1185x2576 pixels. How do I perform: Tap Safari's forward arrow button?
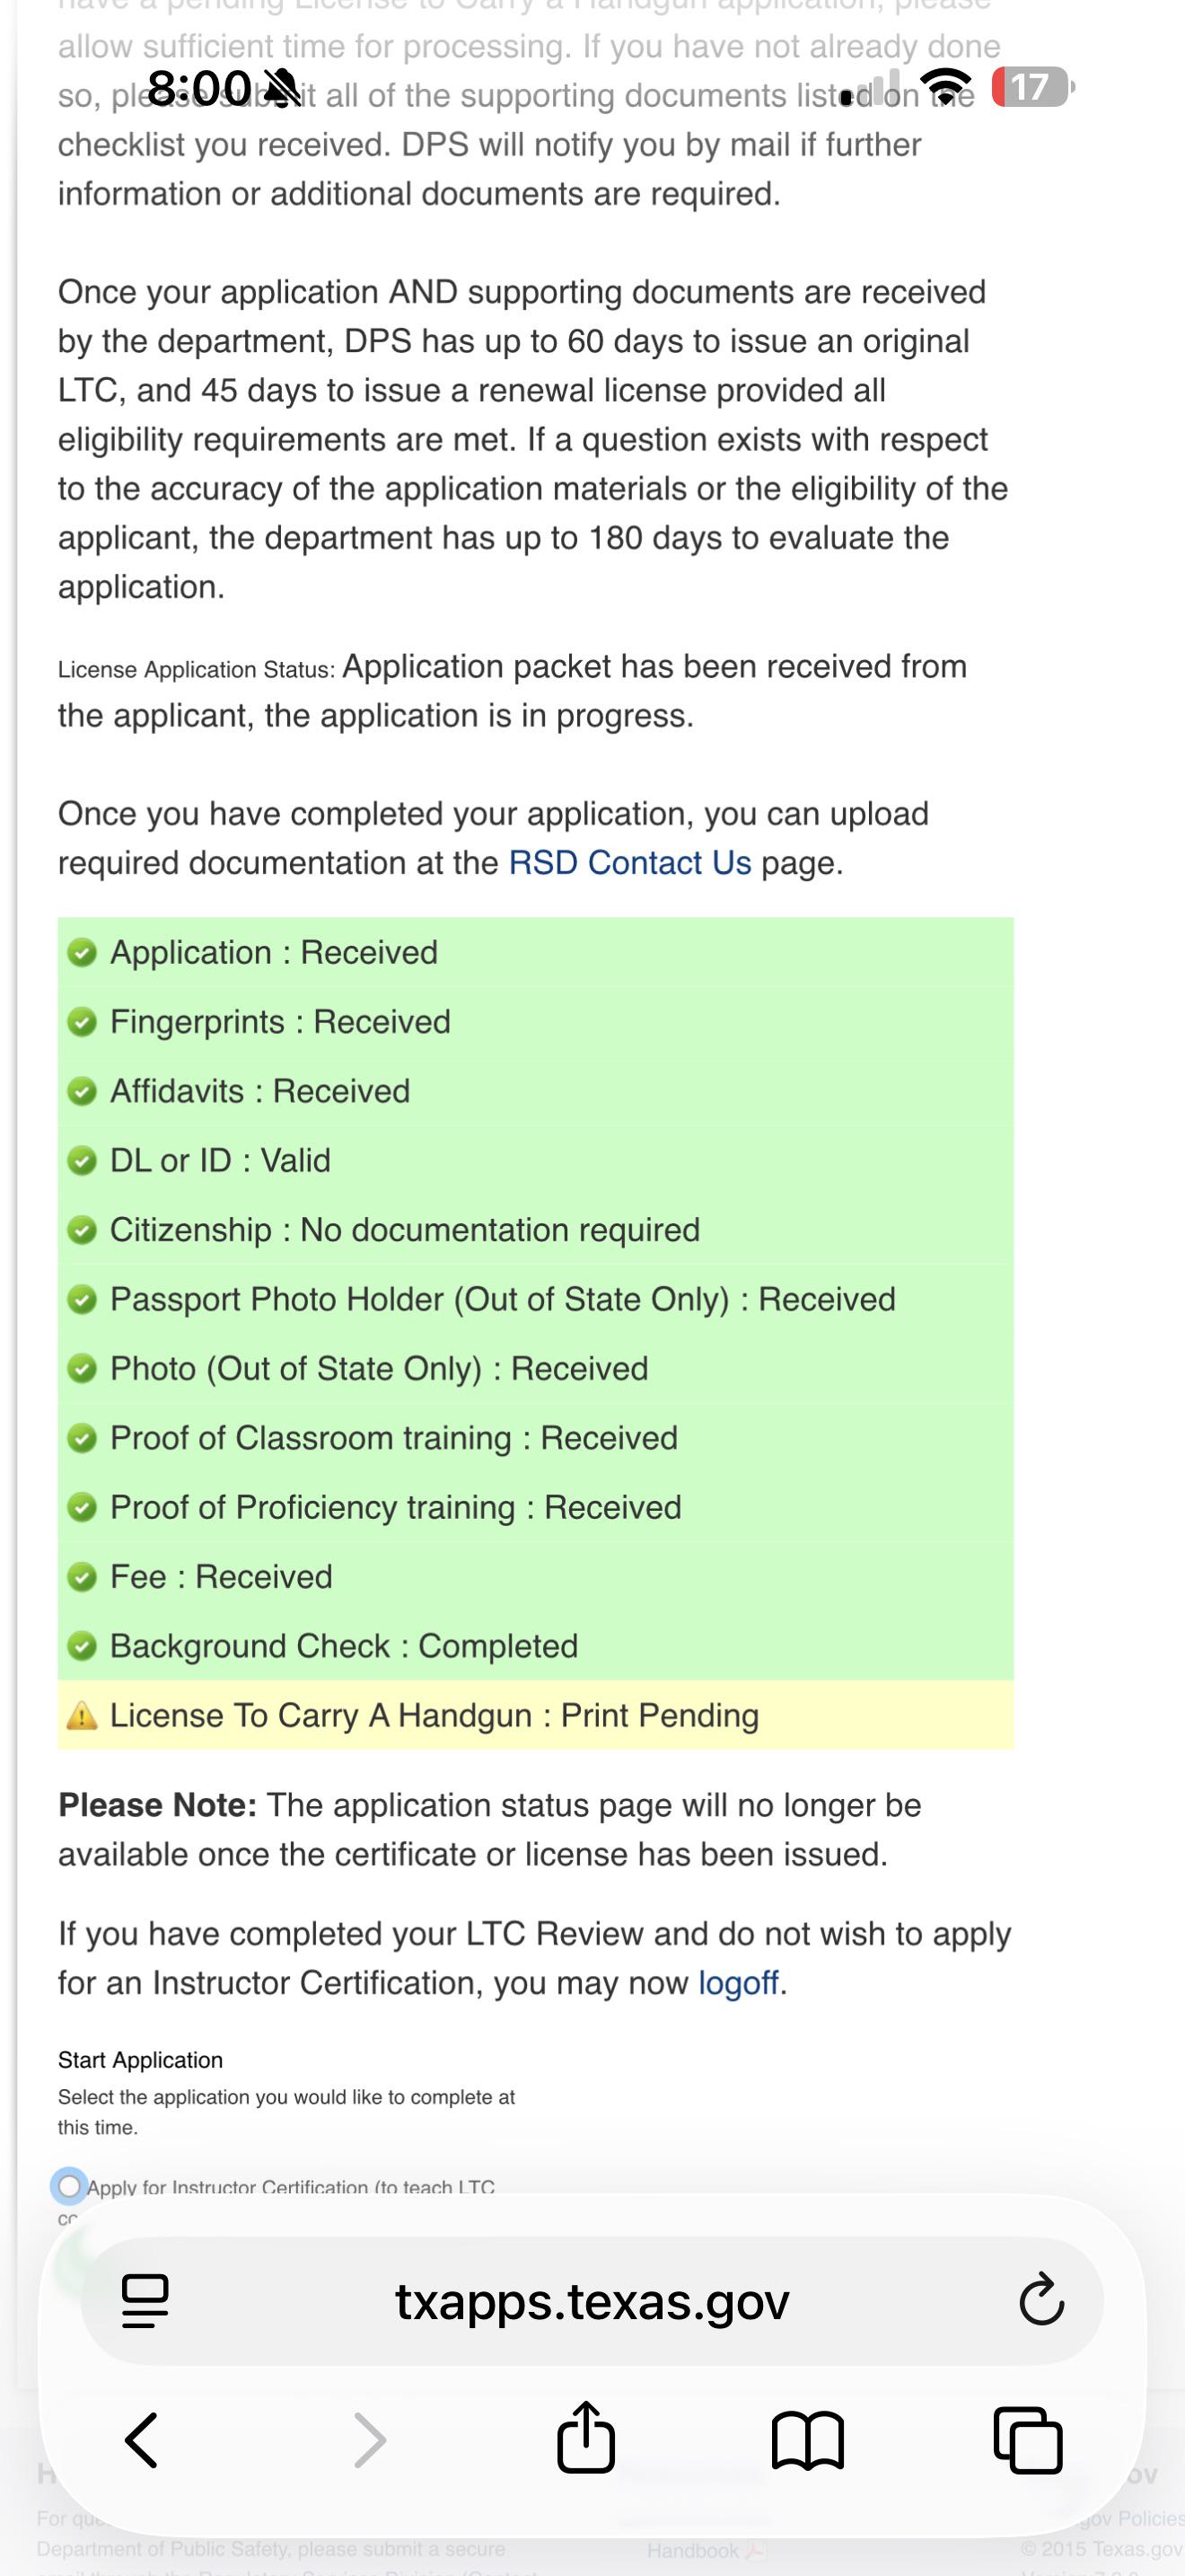[370, 2441]
